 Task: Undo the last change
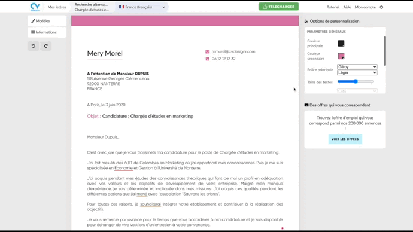(x=34, y=46)
